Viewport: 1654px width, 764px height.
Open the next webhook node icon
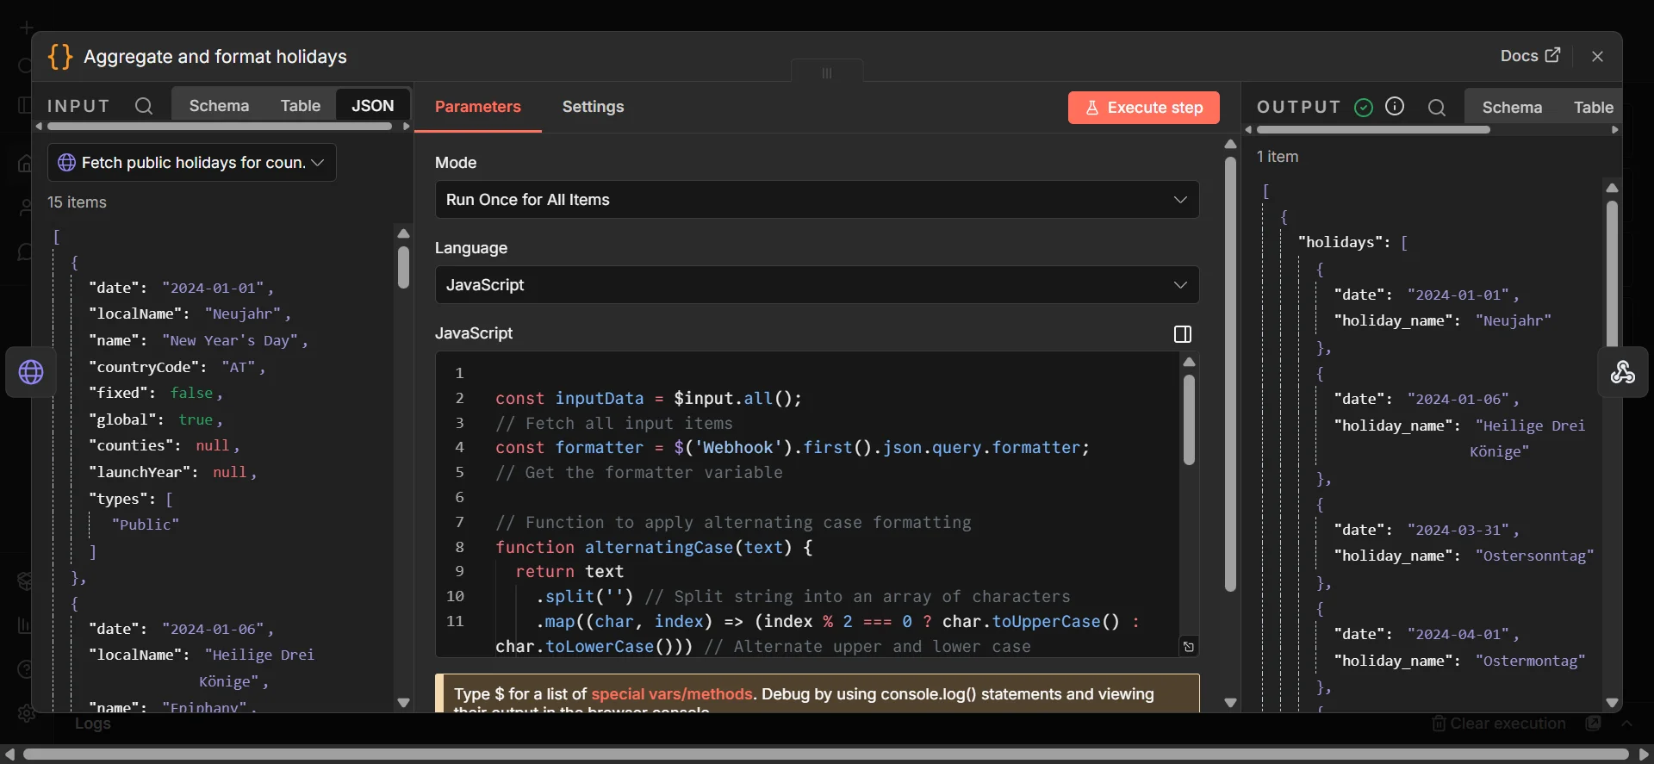pos(1623,372)
